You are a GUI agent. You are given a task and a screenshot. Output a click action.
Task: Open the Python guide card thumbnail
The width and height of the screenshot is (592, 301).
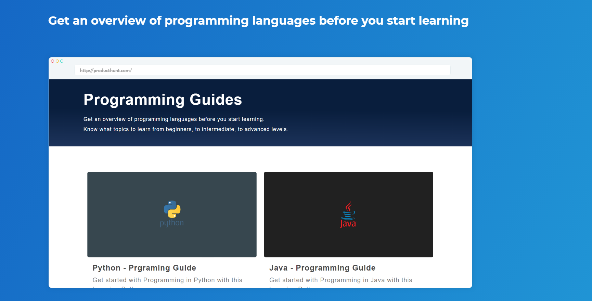click(172, 214)
